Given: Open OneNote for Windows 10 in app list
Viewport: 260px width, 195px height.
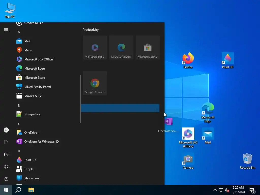Looking at the screenshot, I should tap(46, 141).
